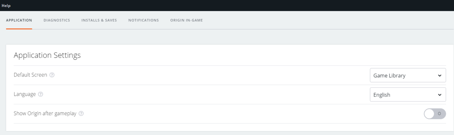Open the Installs & Saves tab
This screenshot has width=454, height=135.
(99, 20)
